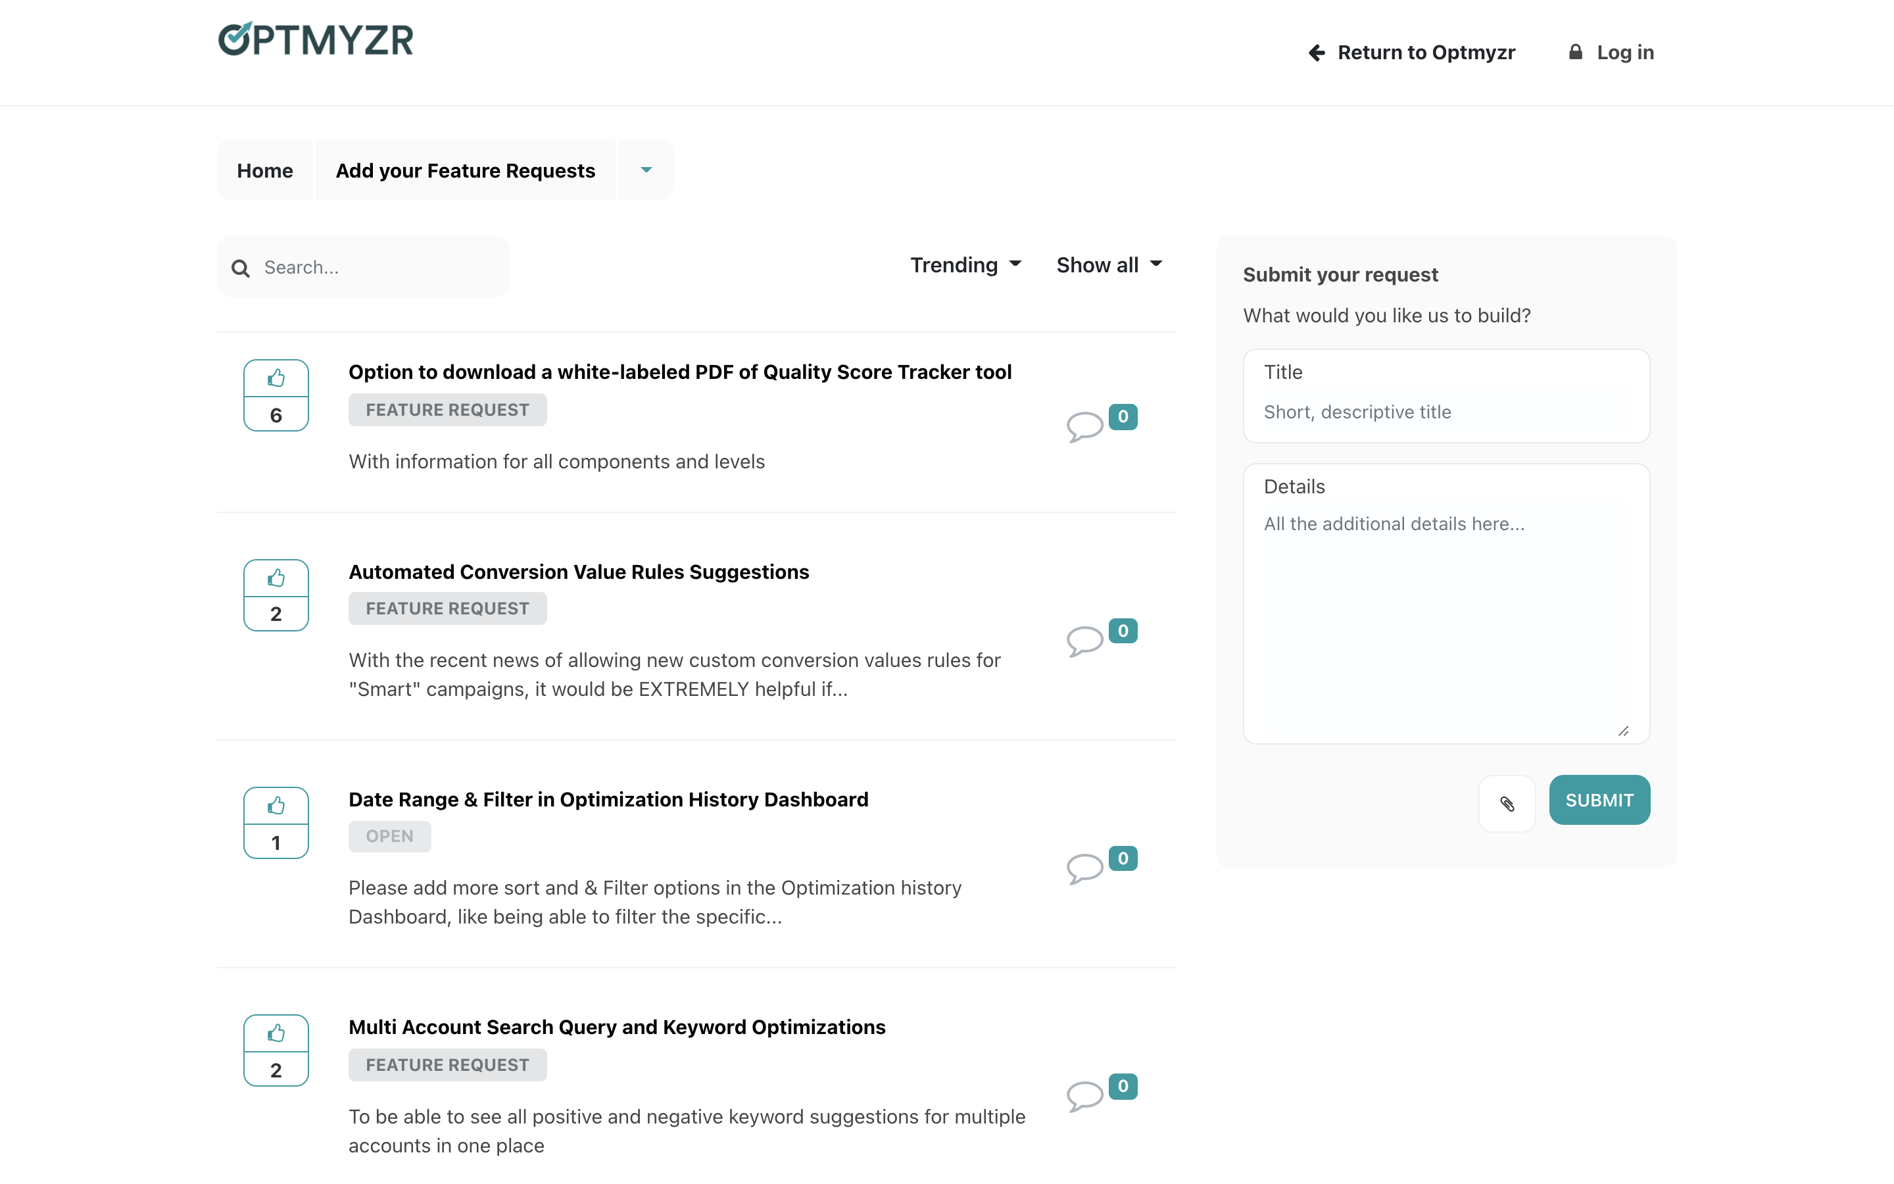Open the Quality Score Tracker white-labeled PDF post
This screenshot has width=1894, height=1184.
(x=680, y=372)
